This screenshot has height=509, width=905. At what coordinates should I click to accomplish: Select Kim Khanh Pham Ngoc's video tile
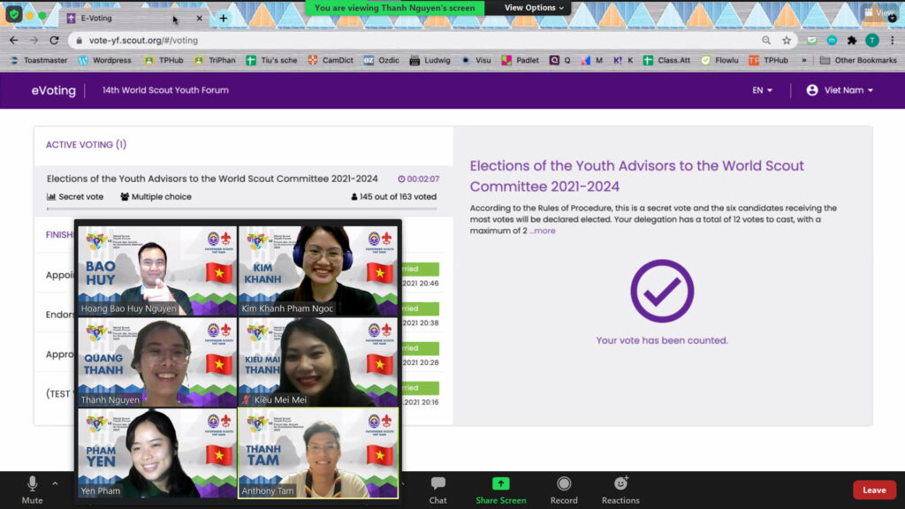318,270
